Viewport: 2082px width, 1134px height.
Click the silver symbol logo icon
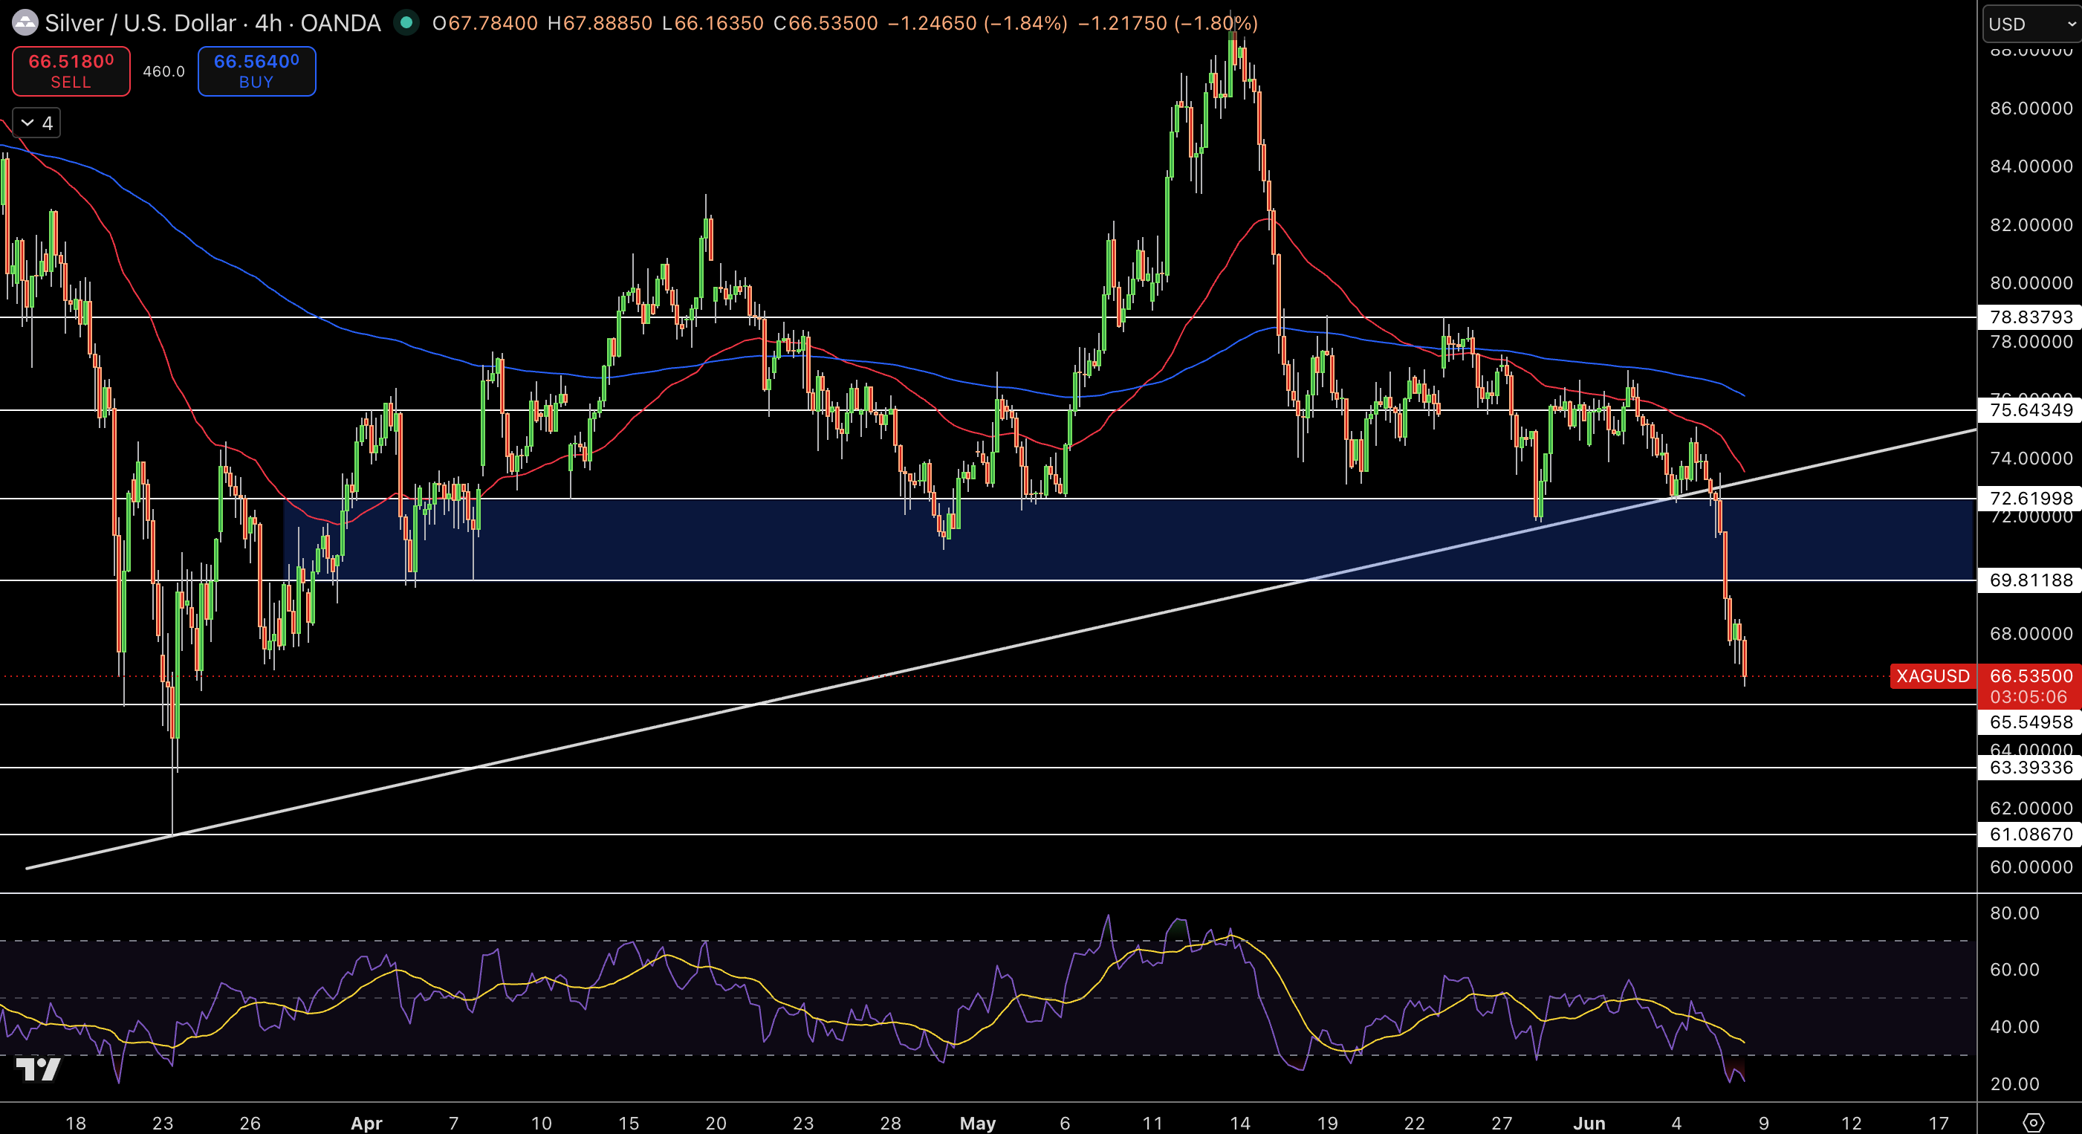(25, 22)
